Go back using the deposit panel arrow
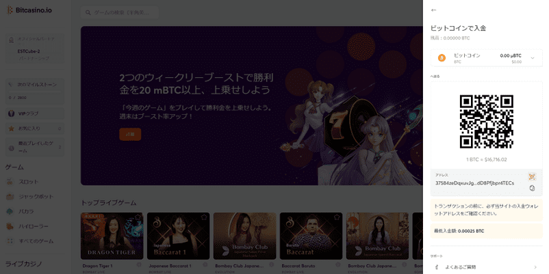The height and width of the screenshot is (274, 549). tap(433, 10)
